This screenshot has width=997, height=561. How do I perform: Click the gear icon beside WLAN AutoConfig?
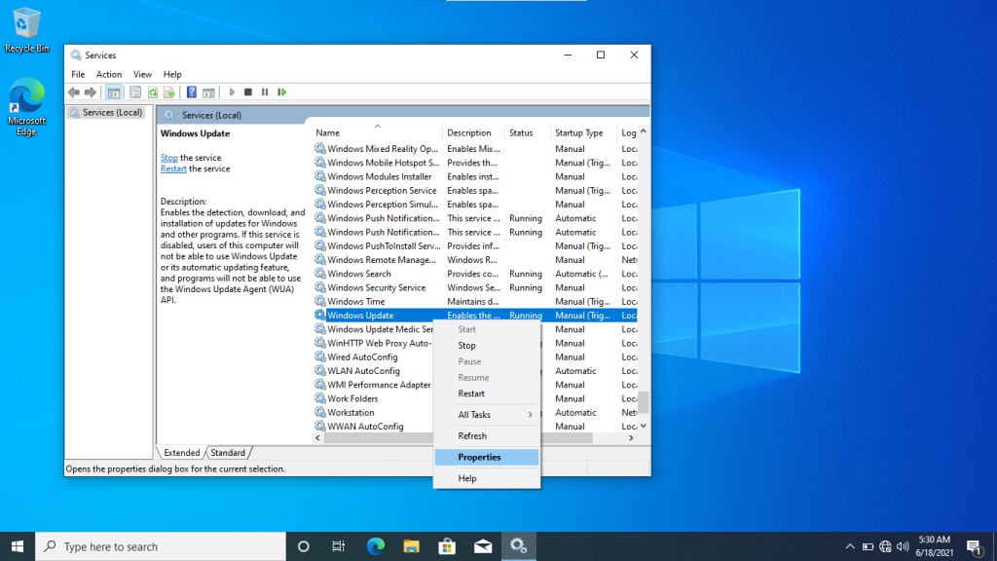tap(319, 371)
